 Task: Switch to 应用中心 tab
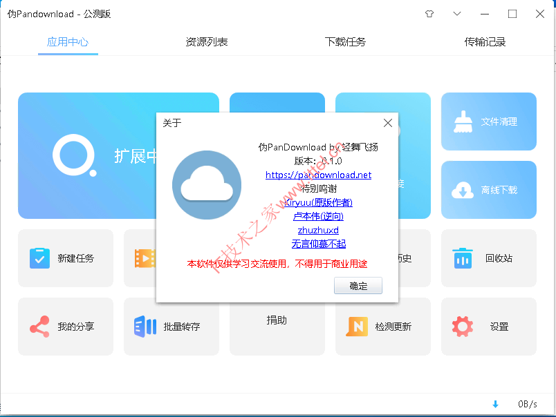click(x=68, y=42)
